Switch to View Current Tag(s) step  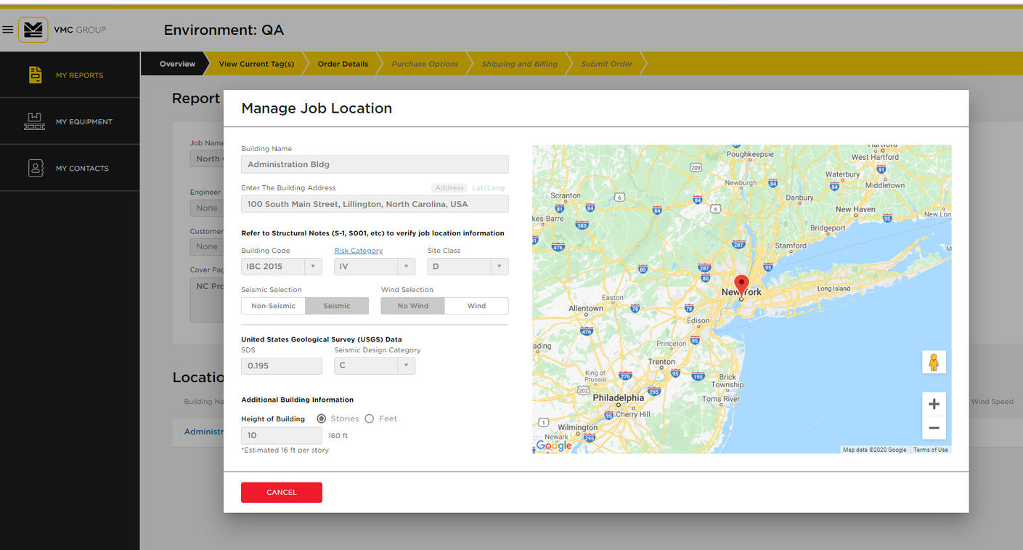point(256,64)
